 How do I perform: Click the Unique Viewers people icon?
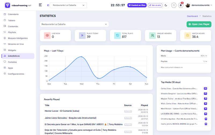tap(152, 35)
